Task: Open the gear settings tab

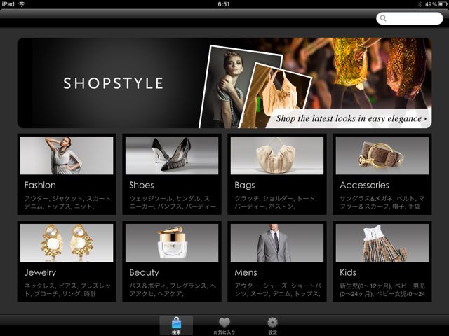Action: pyautogui.click(x=272, y=325)
